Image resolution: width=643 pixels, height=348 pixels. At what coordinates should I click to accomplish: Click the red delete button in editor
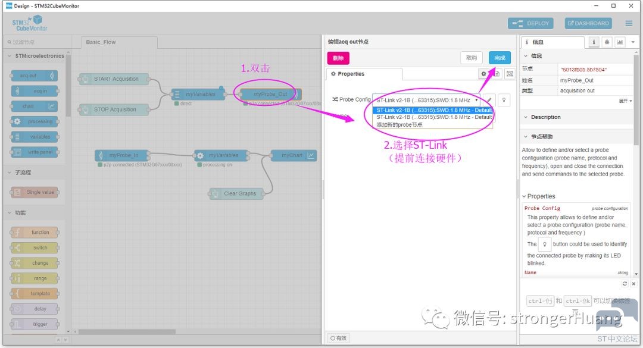(x=338, y=58)
